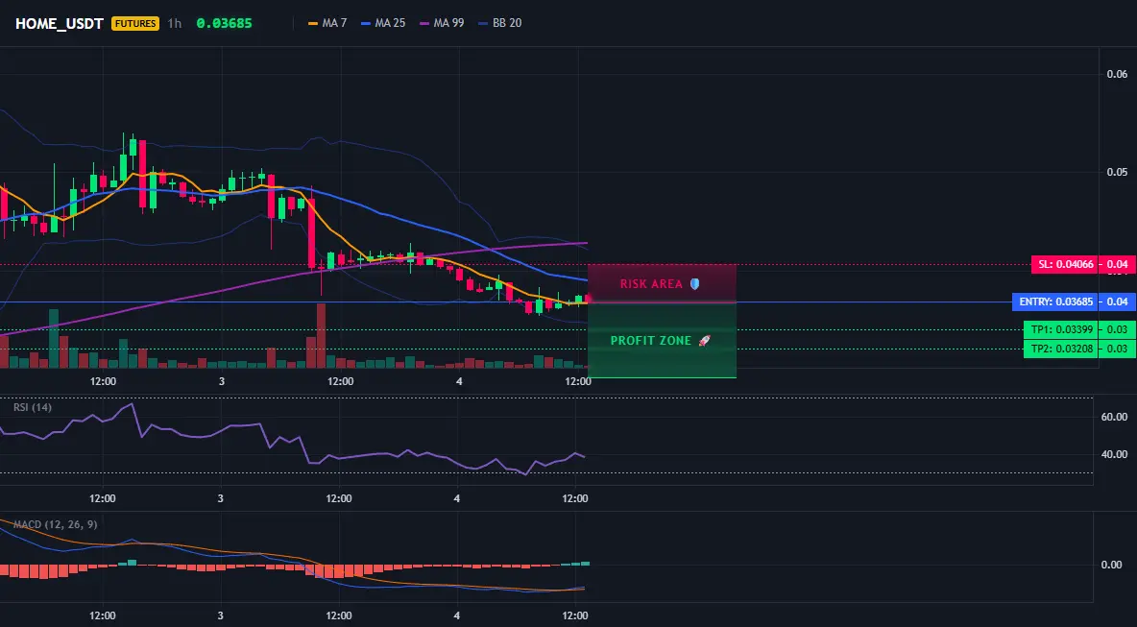Click the rocket icon in PROFIT ZONE
Viewport: 1137px width, 627px height.
[x=704, y=341]
